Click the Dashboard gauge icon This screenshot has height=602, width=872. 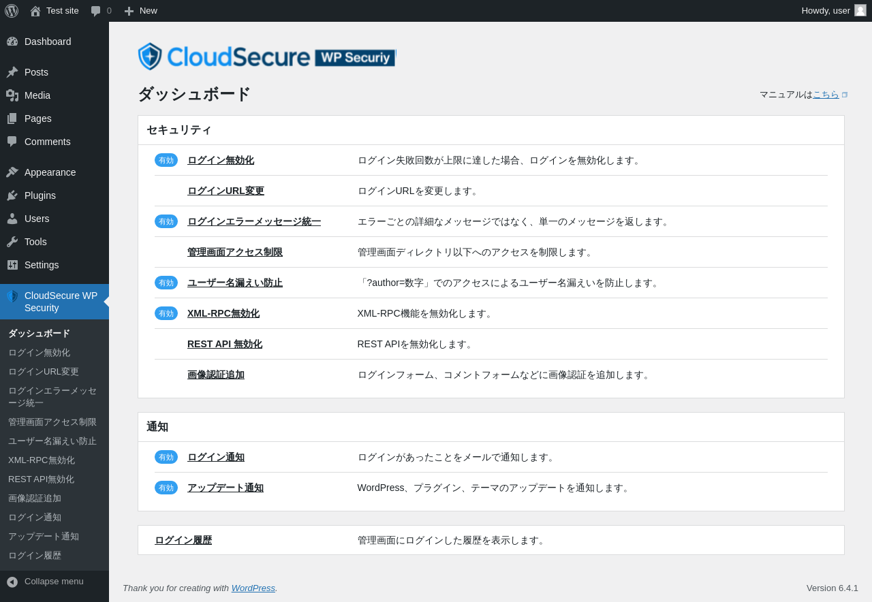(12, 42)
